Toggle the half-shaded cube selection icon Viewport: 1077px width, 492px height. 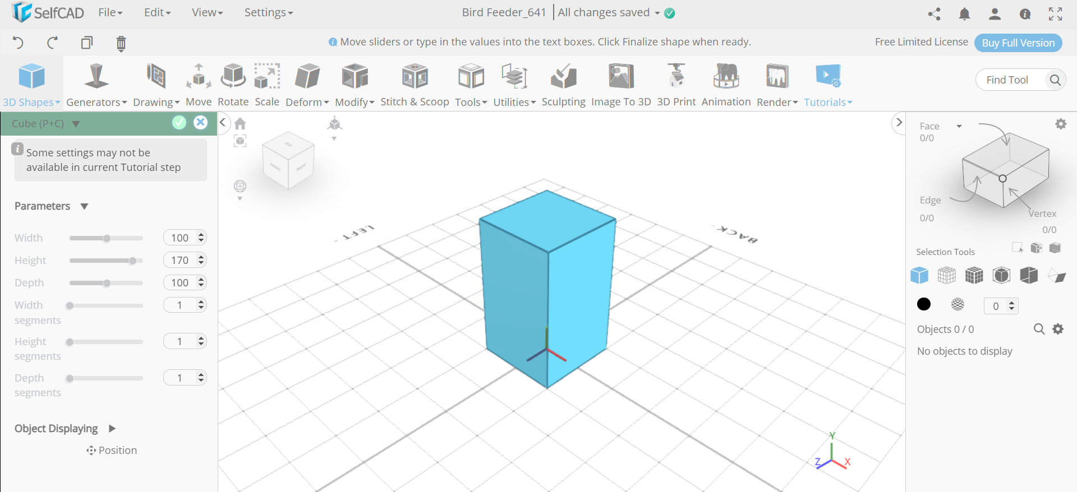[1001, 275]
